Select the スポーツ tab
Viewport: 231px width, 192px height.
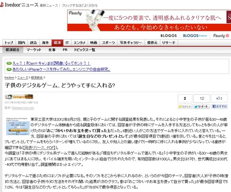coord(109,43)
